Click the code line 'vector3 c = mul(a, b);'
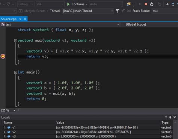 (x=51, y=94)
